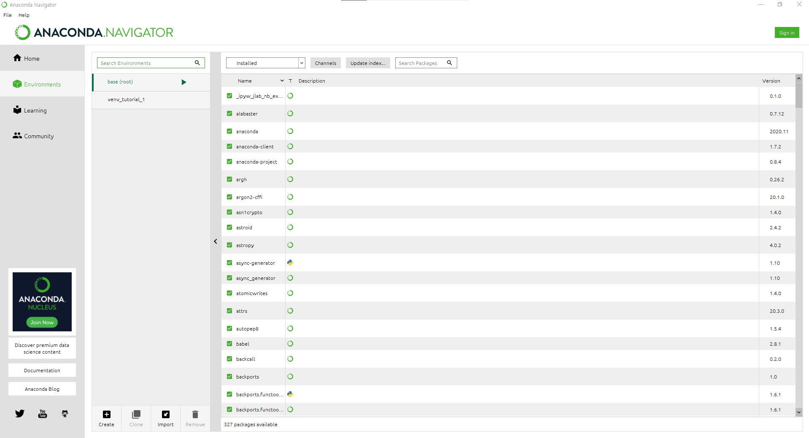Click the Create environment plus icon
Viewport: 809px width, 438px height.
coord(107,414)
